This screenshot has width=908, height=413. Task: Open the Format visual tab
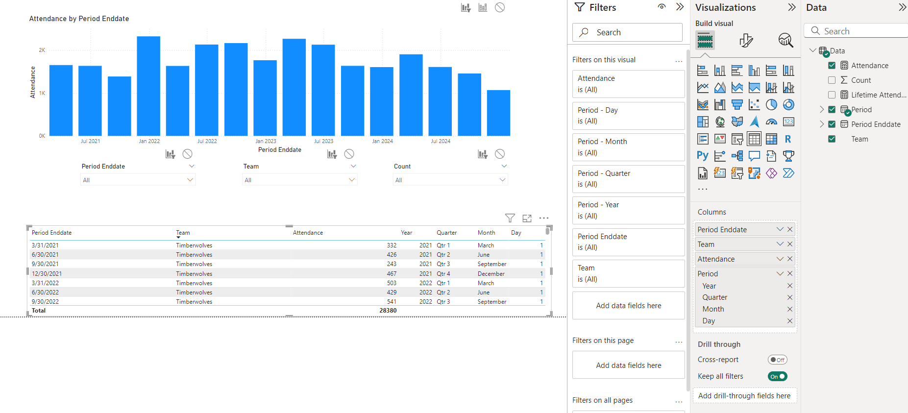[746, 40]
